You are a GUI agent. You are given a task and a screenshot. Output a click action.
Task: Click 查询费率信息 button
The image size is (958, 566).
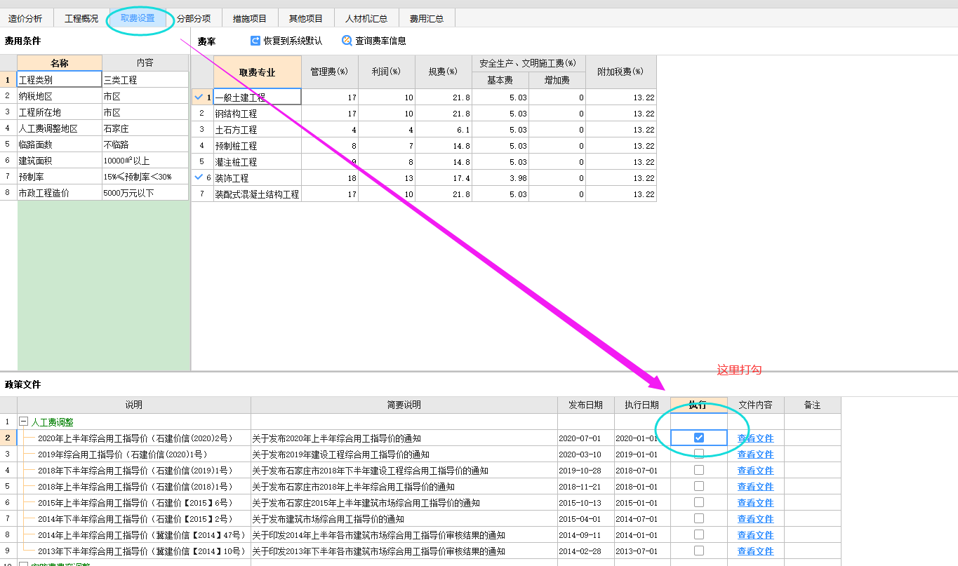[373, 41]
